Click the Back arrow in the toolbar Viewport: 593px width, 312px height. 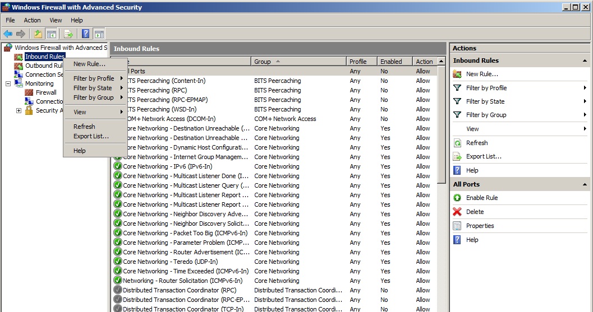pyautogui.click(x=8, y=34)
